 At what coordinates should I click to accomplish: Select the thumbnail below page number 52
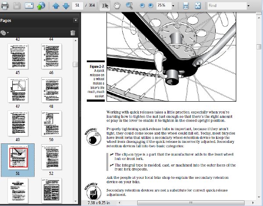51,191
